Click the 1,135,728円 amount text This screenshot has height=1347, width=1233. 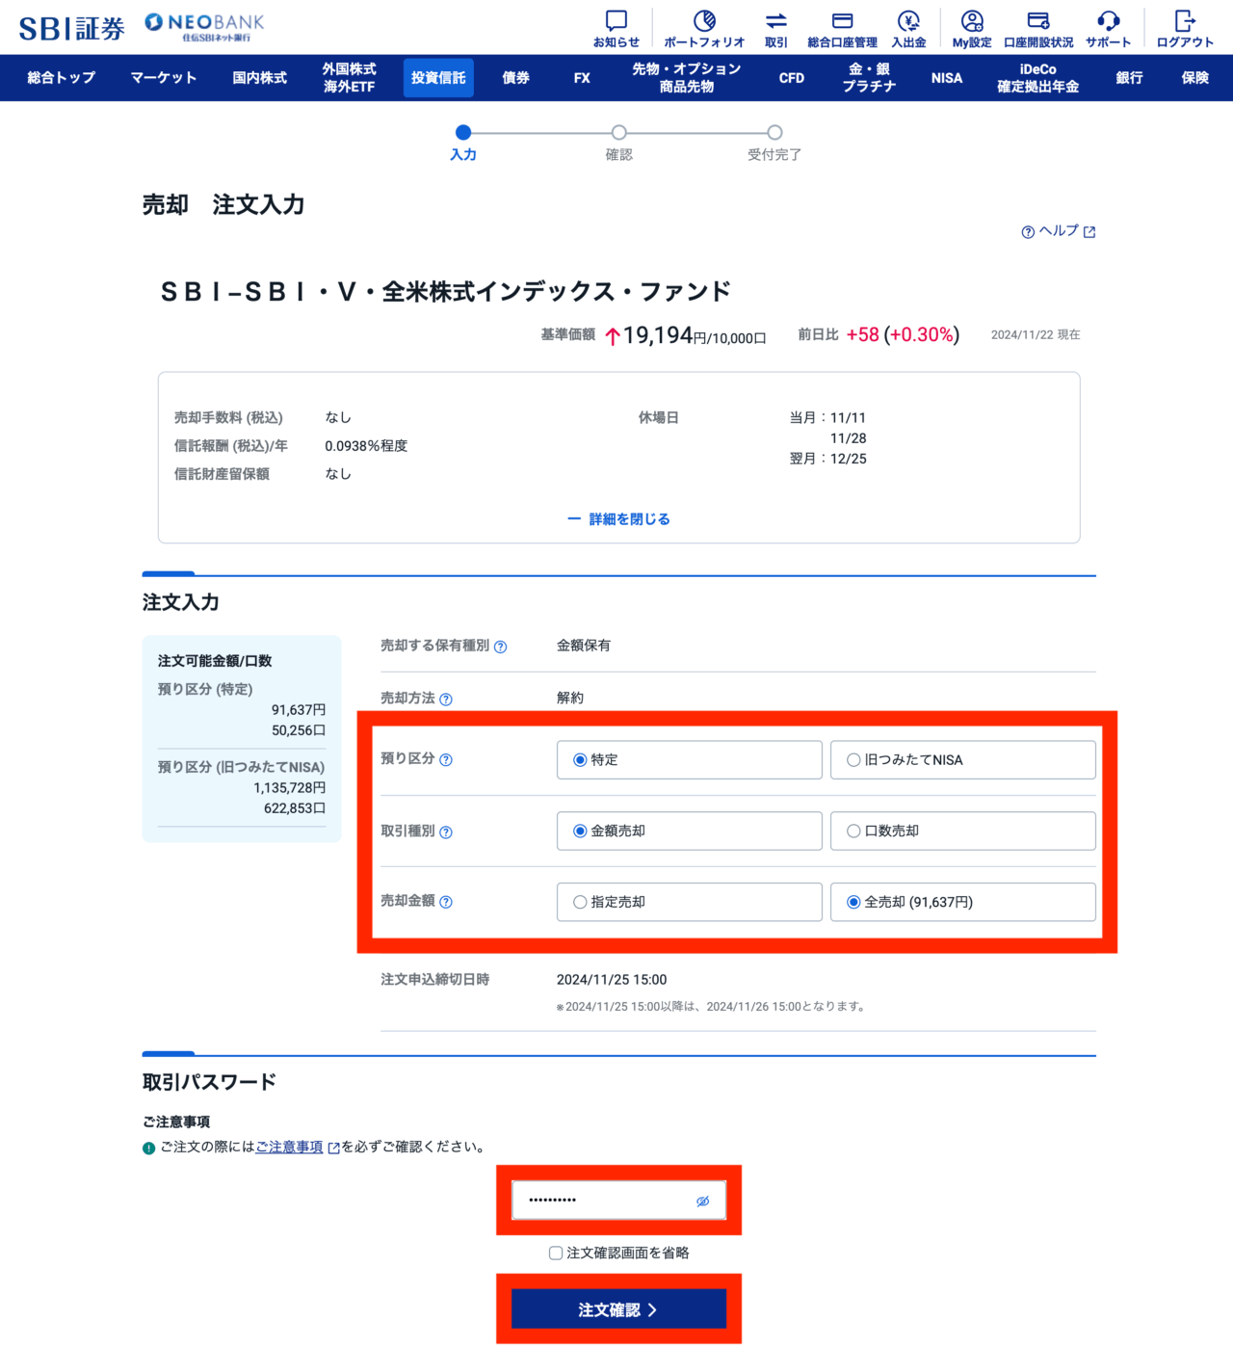pos(290,788)
